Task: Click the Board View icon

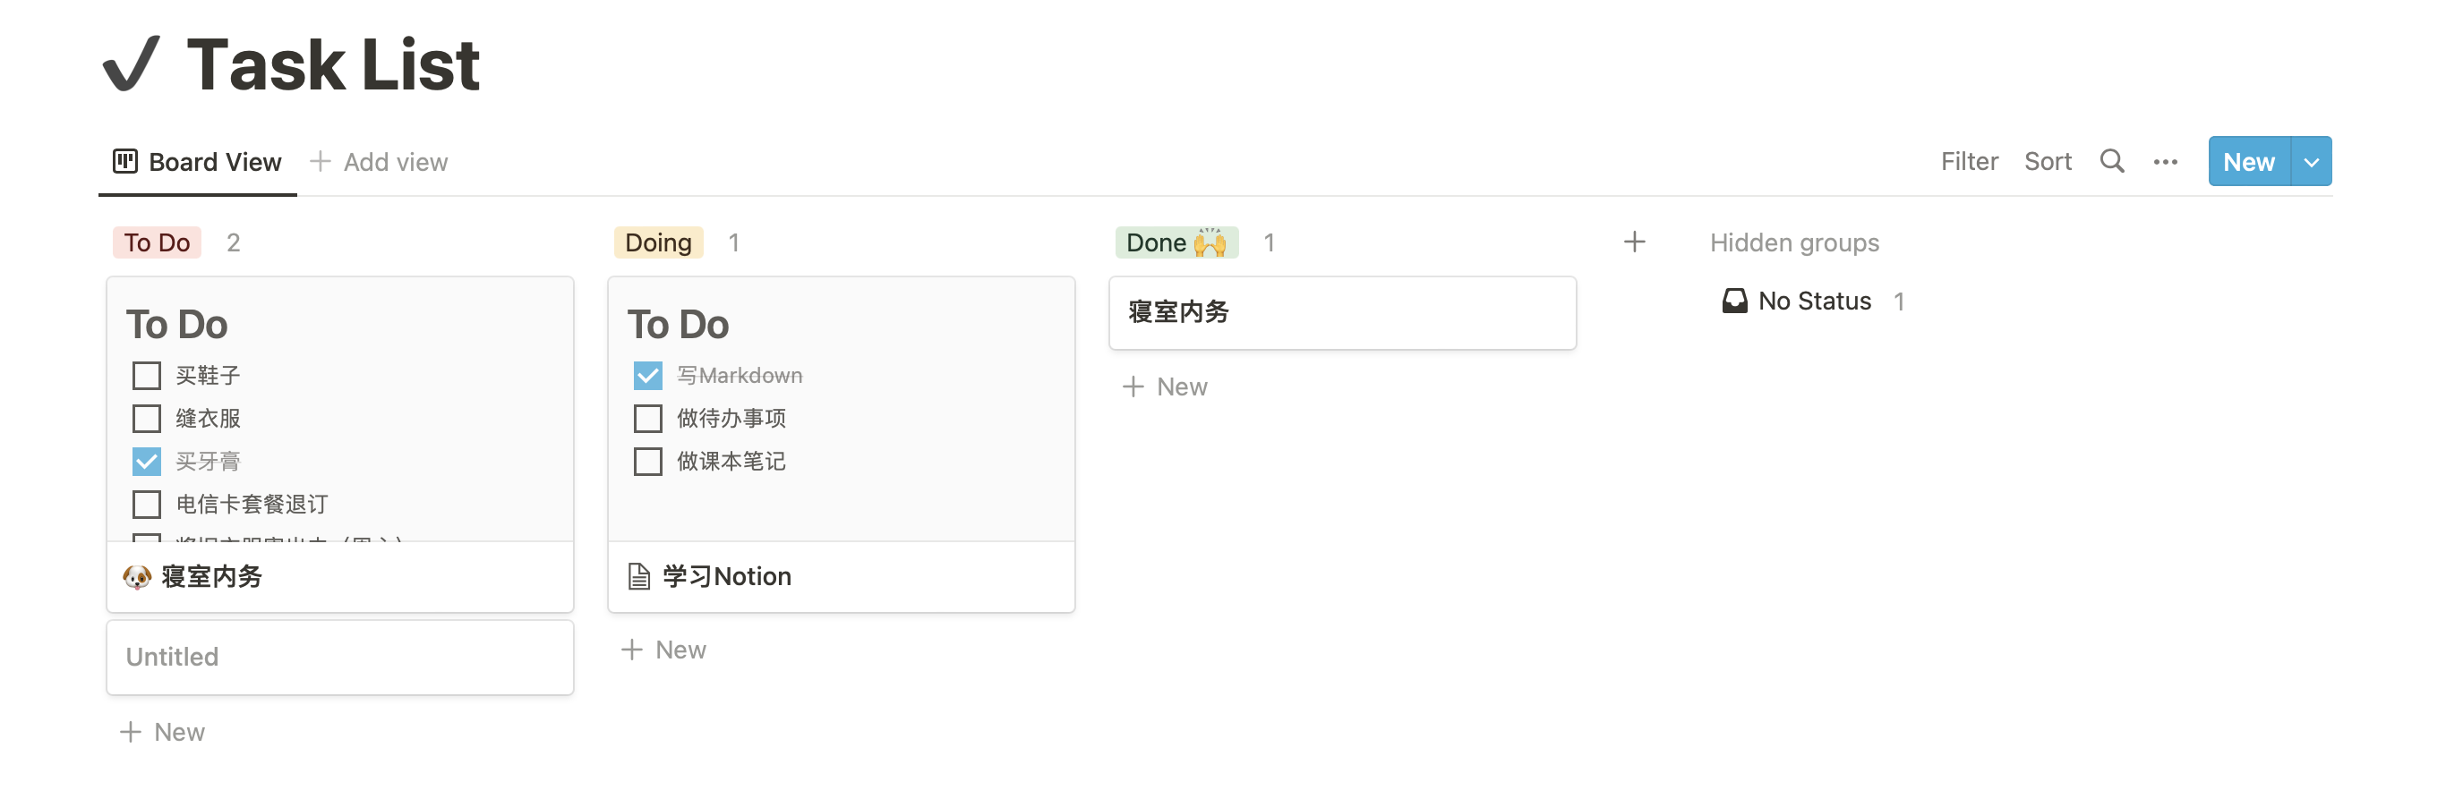Action: coord(125,161)
